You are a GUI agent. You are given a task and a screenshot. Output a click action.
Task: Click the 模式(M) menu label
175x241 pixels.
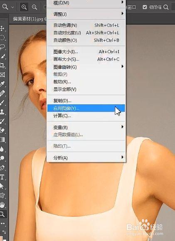pos(61,2)
